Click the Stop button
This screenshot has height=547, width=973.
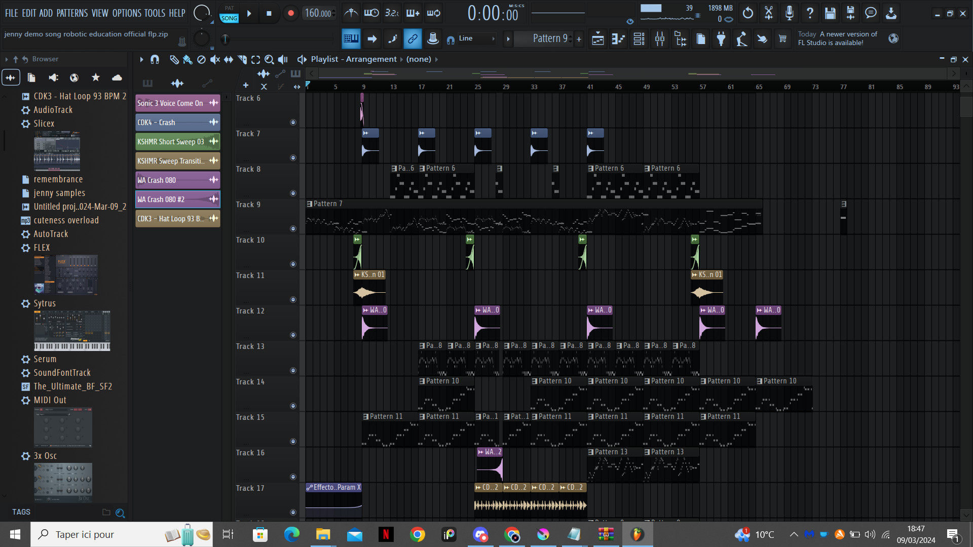click(x=269, y=13)
